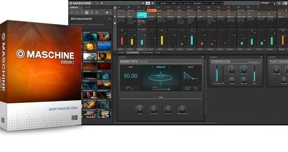Open the search magnifier in the Maschine header

tap(102, 3)
